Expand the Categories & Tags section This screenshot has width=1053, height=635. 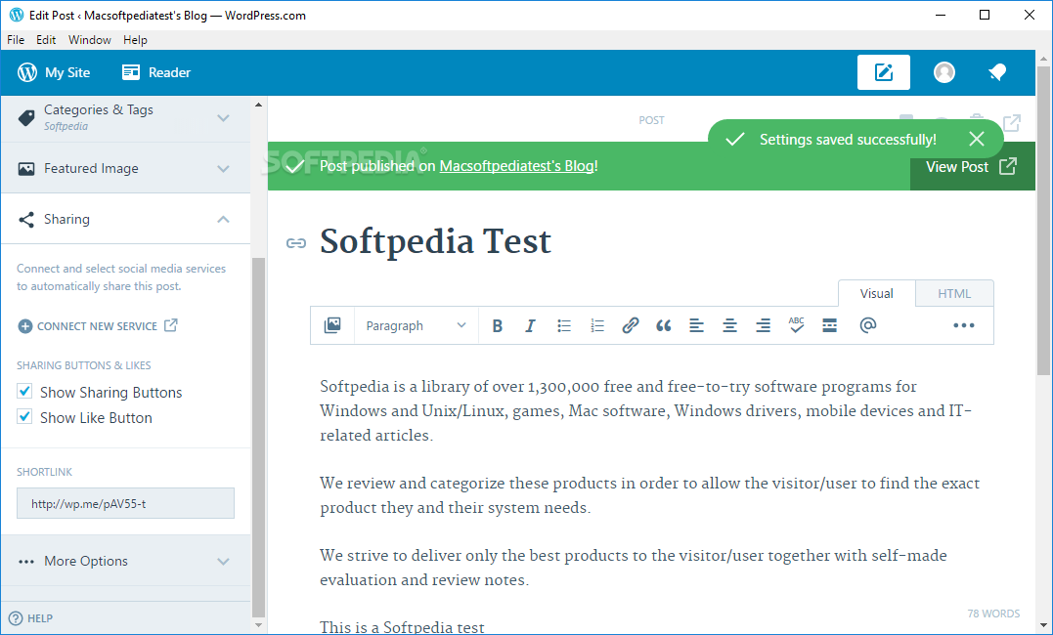coord(125,117)
